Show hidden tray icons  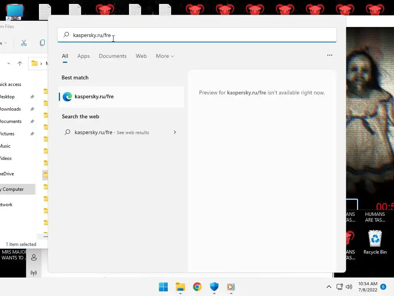pos(329,287)
